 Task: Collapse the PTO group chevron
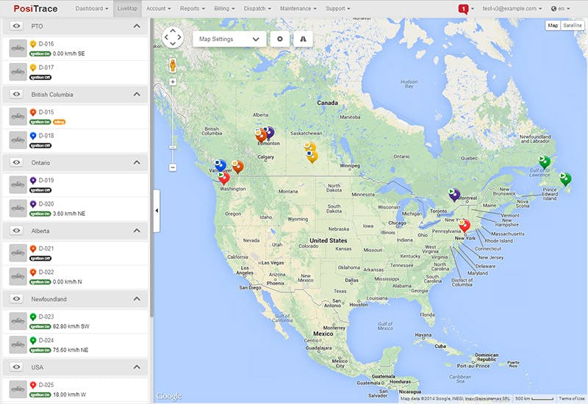pyautogui.click(x=137, y=26)
